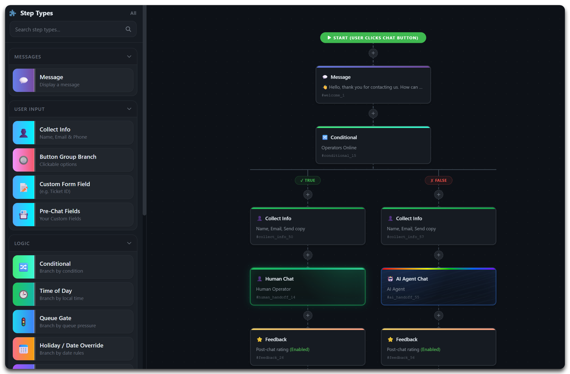
Task: Click the FALSE branch badge
Action: 438,180
